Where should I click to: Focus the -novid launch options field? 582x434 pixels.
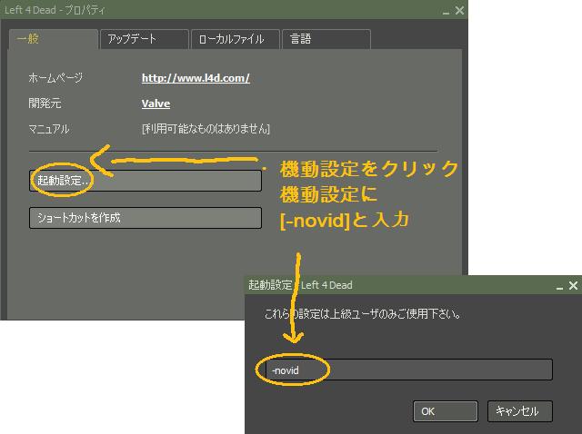click(409, 370)
